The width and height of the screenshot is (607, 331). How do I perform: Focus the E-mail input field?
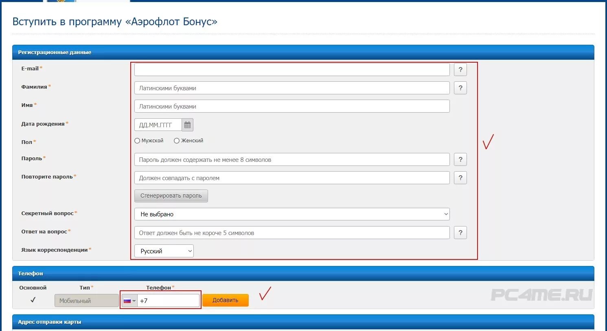(292, 70)
